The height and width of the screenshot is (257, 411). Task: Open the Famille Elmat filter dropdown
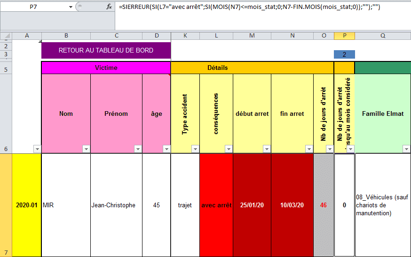click(x=406, y=149)
